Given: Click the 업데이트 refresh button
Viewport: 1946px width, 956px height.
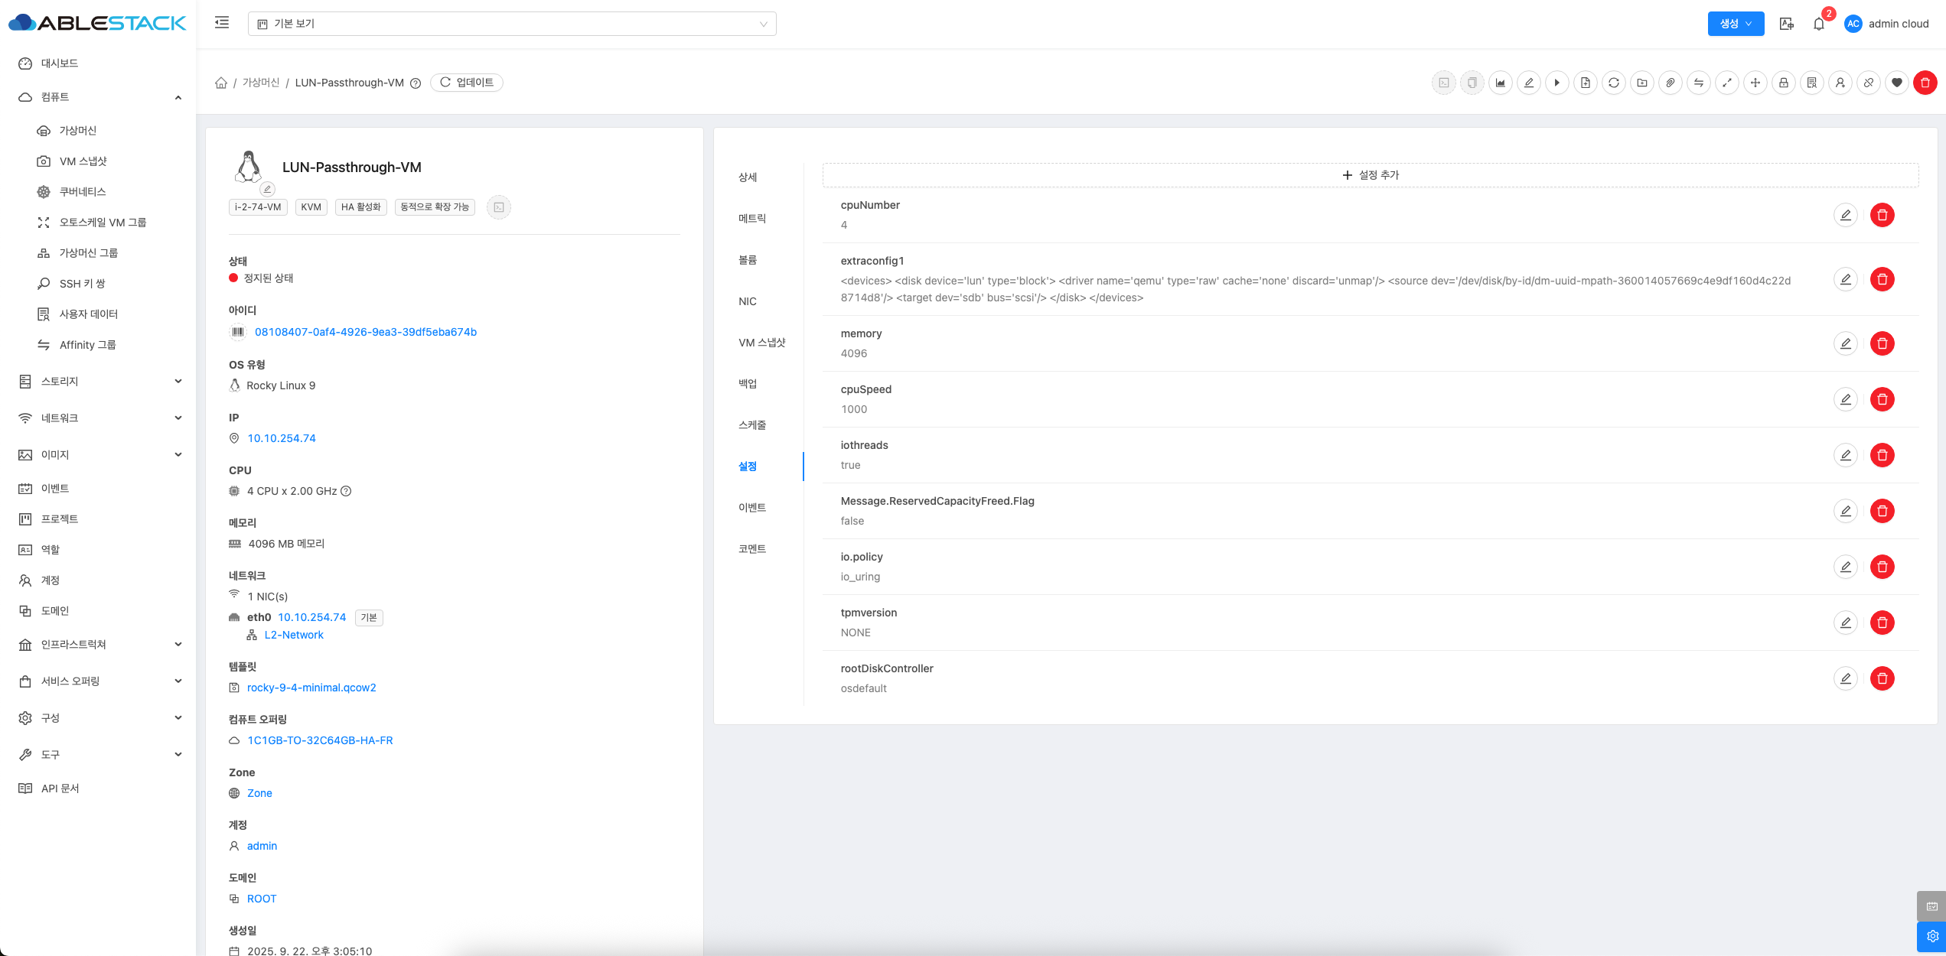Looking at the screenshot, I should point(466,83).
